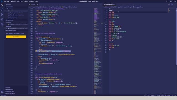177x100 pixels.
Task: Collapse the Turning folder in the tree
Action: pos(9,9)
